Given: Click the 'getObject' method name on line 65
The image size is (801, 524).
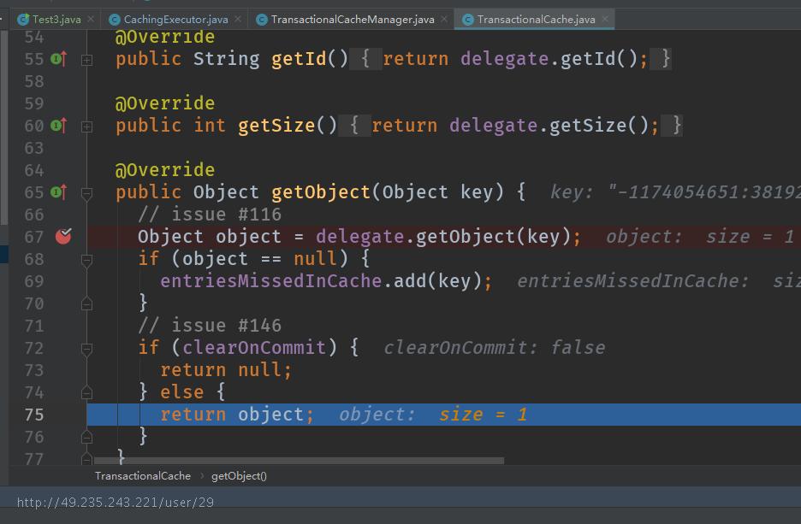Looking at the screenshot, I should click(x=321, y=192).
